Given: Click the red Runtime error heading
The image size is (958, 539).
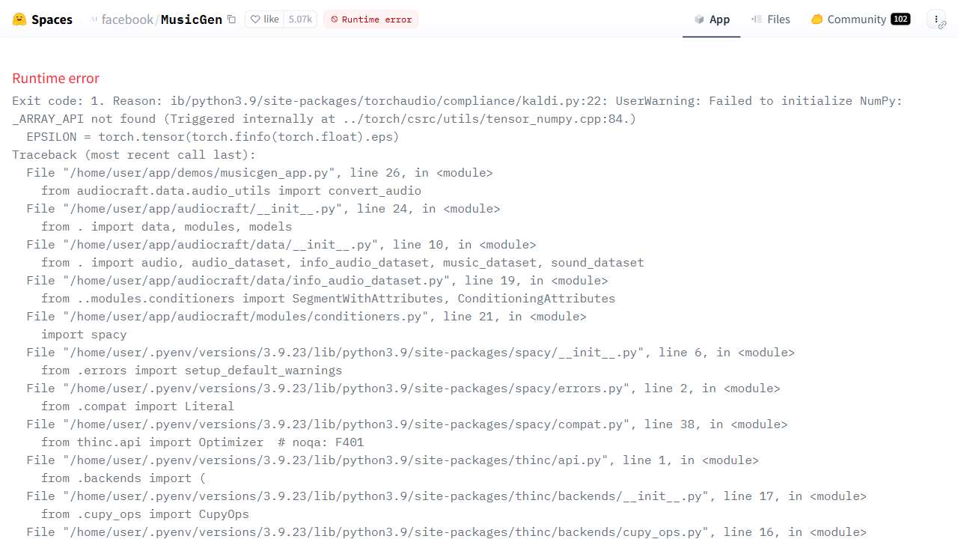Looking at the screenshot, I should point(55,79).
